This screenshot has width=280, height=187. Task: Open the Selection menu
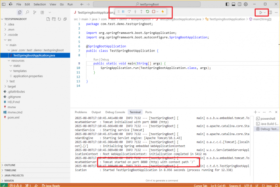click(x=40, y=4)
